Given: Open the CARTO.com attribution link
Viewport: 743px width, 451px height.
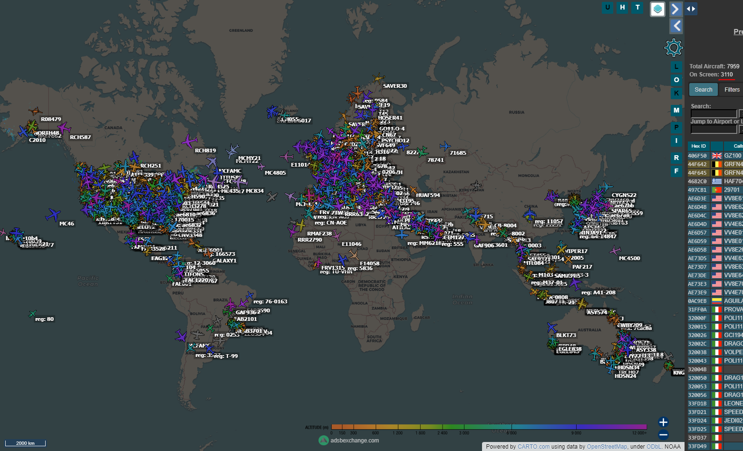Looking at the screenshot, I should pos(533,447).
